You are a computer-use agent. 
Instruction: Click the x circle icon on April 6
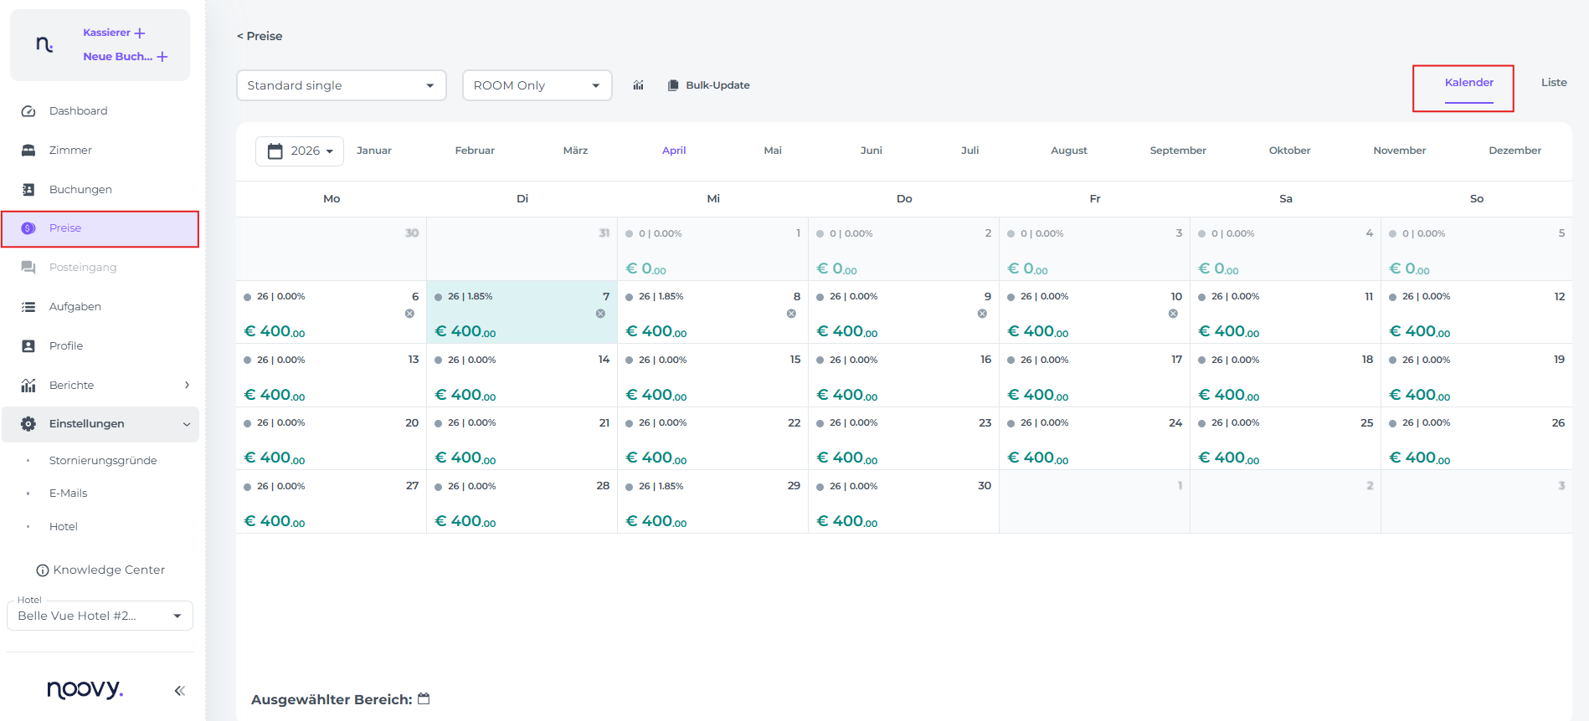coord(409,314)
